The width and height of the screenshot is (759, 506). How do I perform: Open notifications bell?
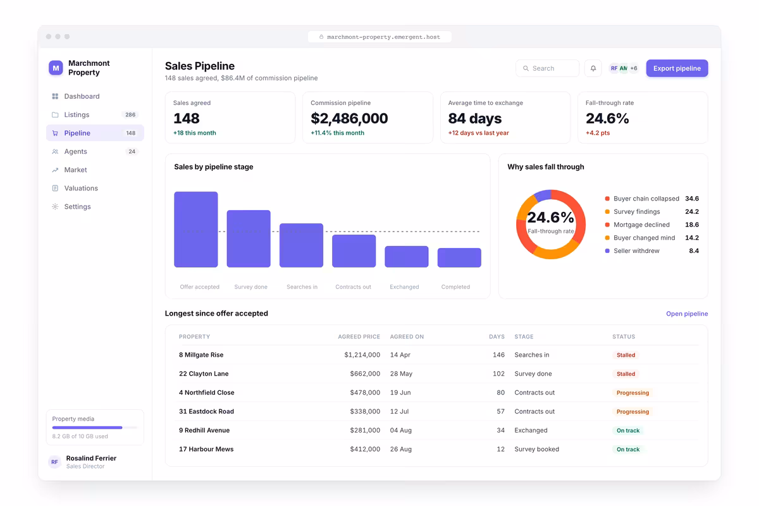593,68
